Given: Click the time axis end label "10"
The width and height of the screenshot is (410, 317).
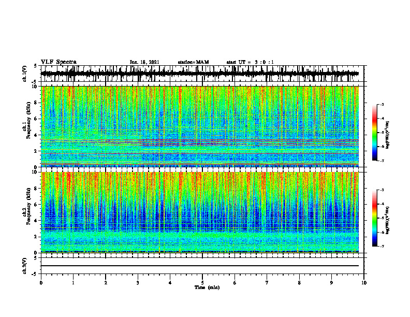Looking at the screenshot, I should click(x=364, y=283).
